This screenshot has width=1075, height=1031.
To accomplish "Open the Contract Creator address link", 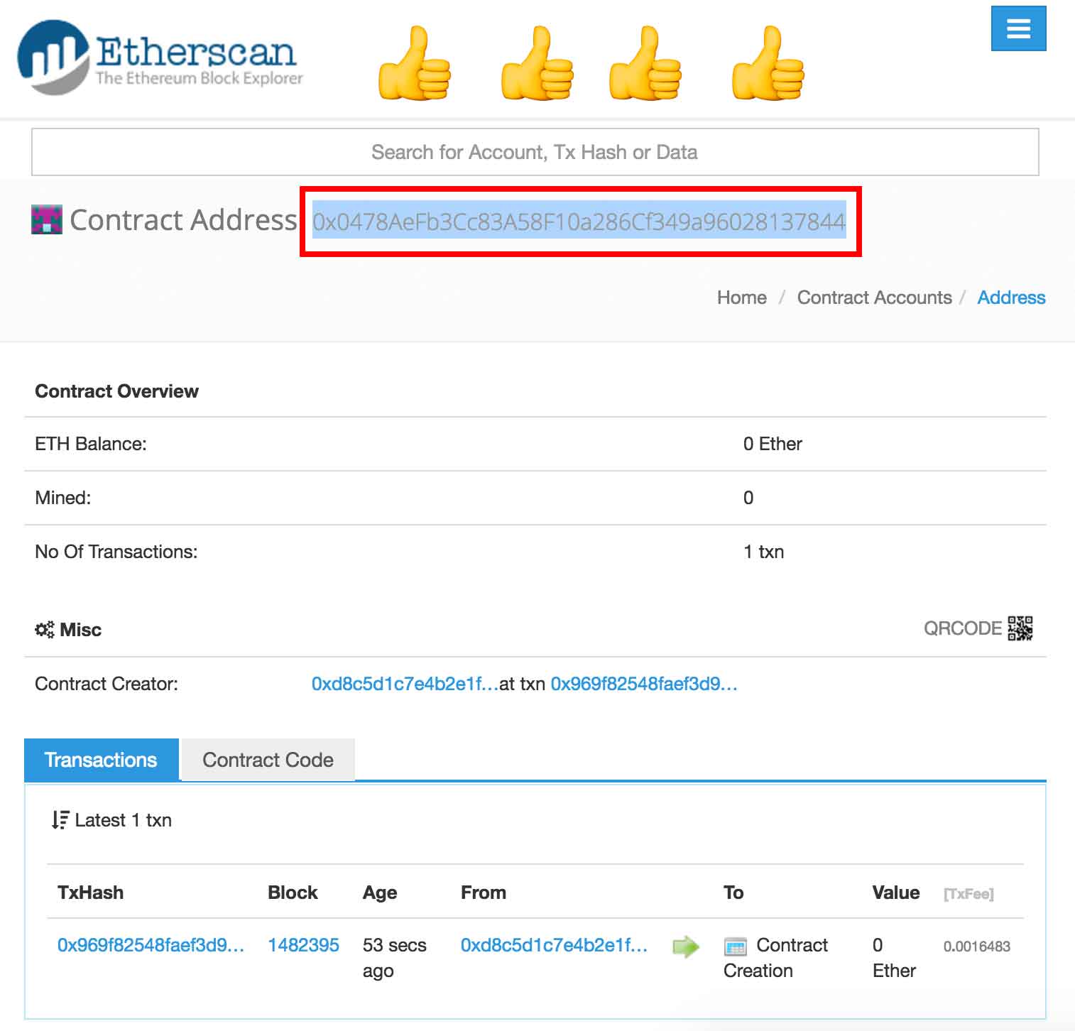I will (x=405, y=684).
